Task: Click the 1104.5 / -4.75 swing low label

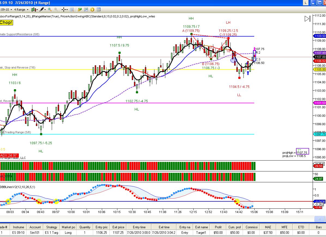Action: tap(239, 87)
